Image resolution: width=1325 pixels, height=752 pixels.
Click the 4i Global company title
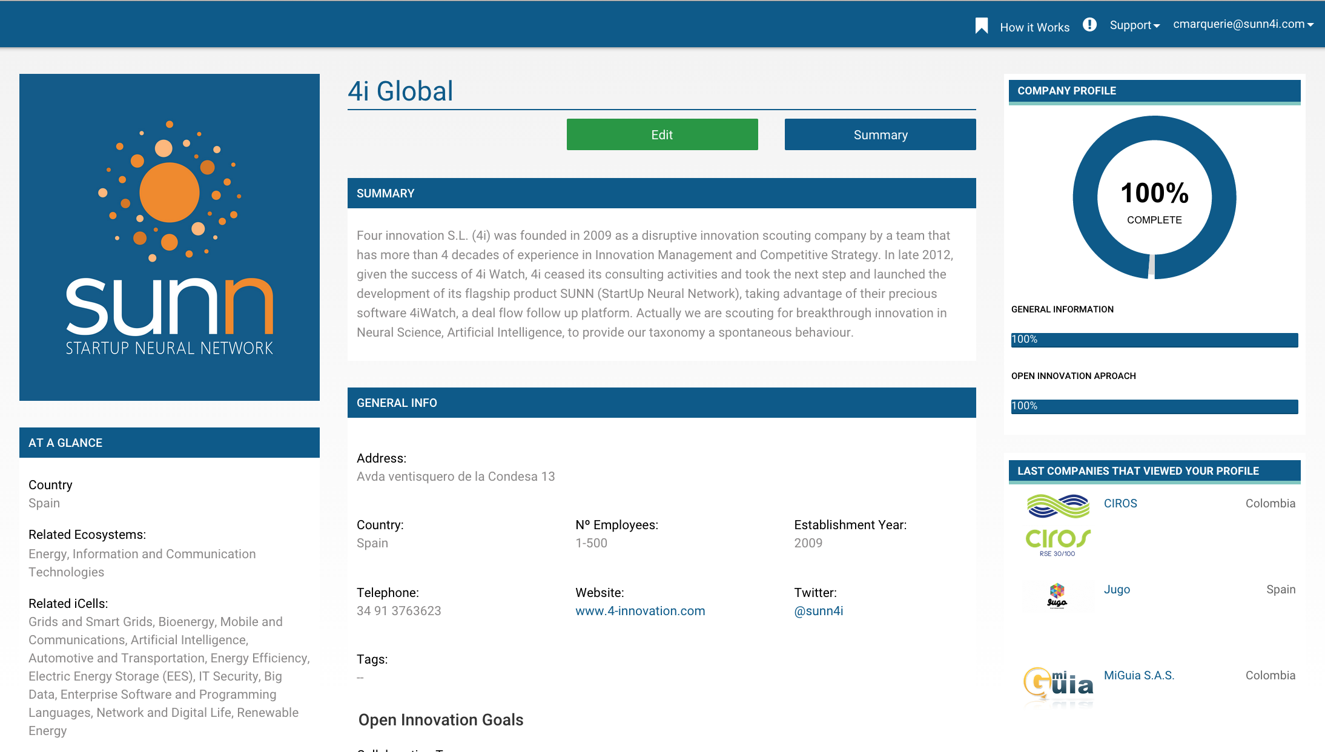[400, 91]
